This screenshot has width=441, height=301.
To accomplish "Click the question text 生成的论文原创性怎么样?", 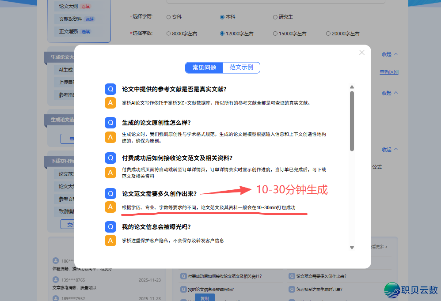I will click(x=156, y=123).
